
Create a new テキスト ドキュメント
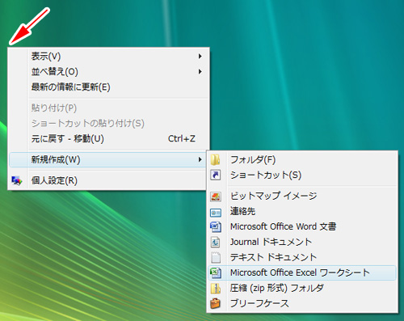pos(302,257)
